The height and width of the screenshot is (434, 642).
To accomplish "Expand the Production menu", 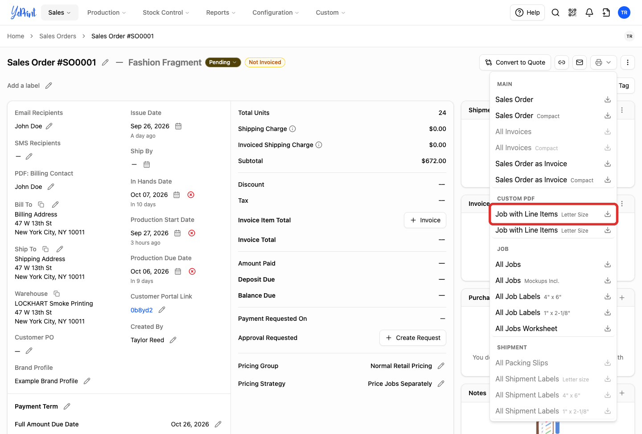I will [x=107, y=12].
